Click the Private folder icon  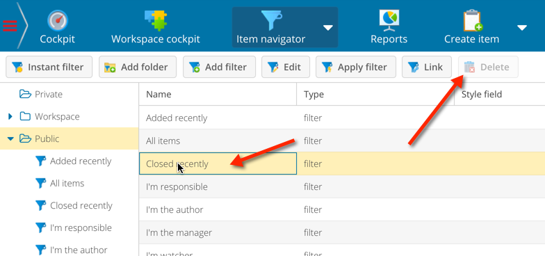pyautogui.click(x=25, y=94)
